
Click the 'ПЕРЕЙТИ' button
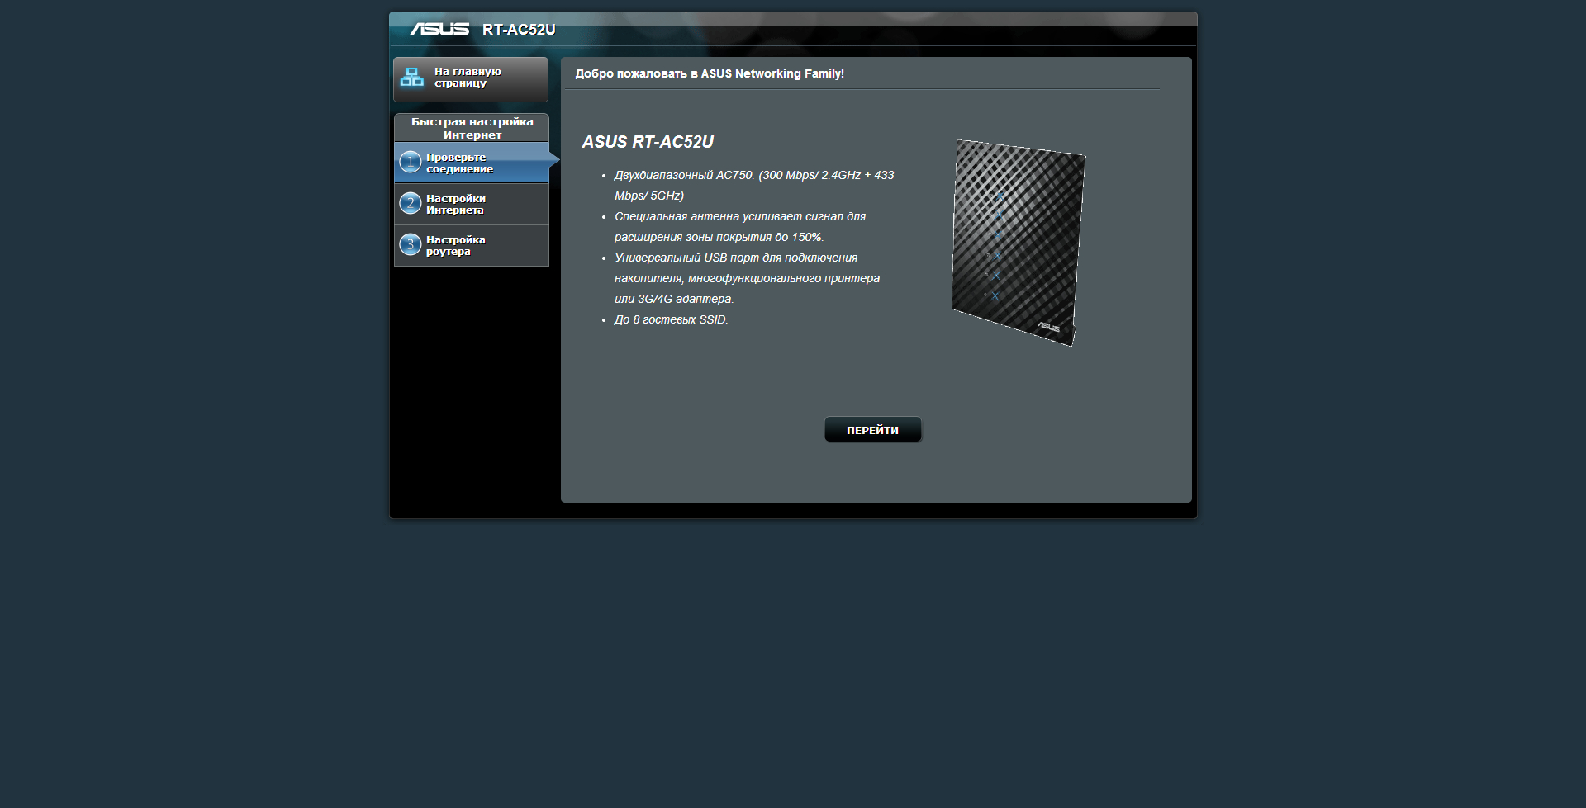point(873,430)
